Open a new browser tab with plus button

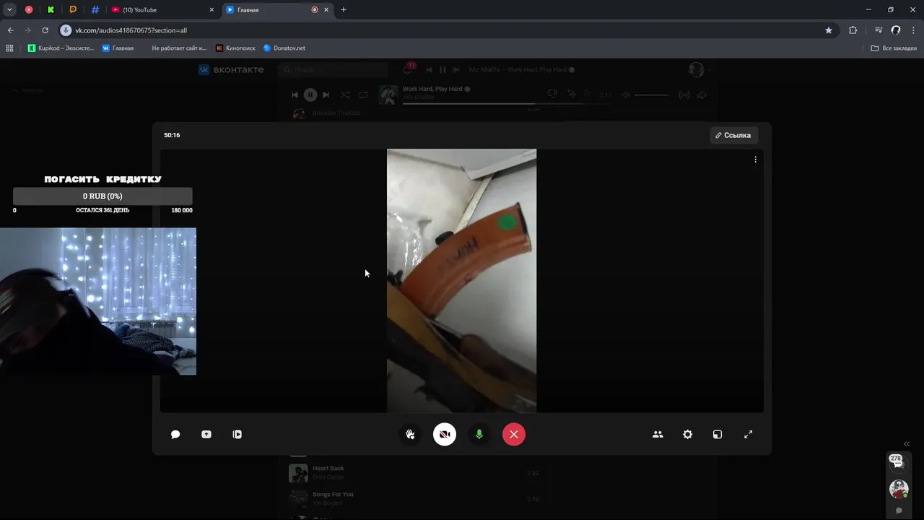coord(344,9)
